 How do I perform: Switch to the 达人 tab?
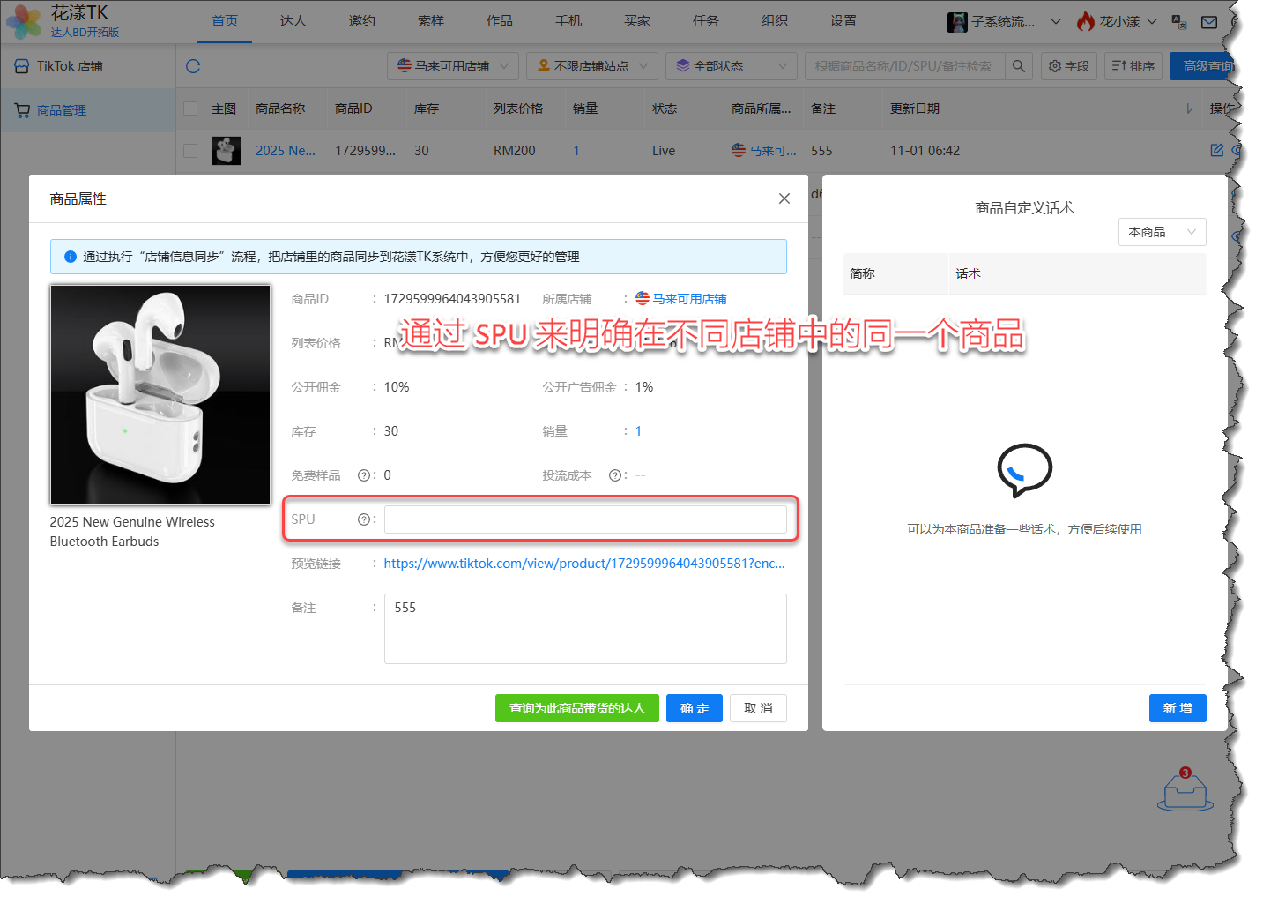293,21
